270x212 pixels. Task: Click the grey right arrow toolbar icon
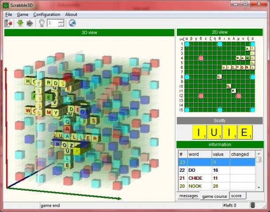pos(30,23)
